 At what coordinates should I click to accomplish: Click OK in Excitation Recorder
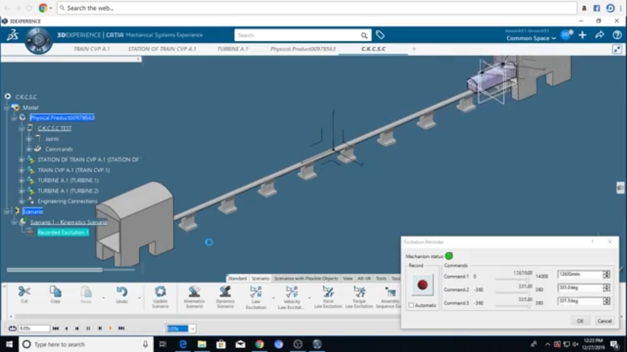coord(580,321)
